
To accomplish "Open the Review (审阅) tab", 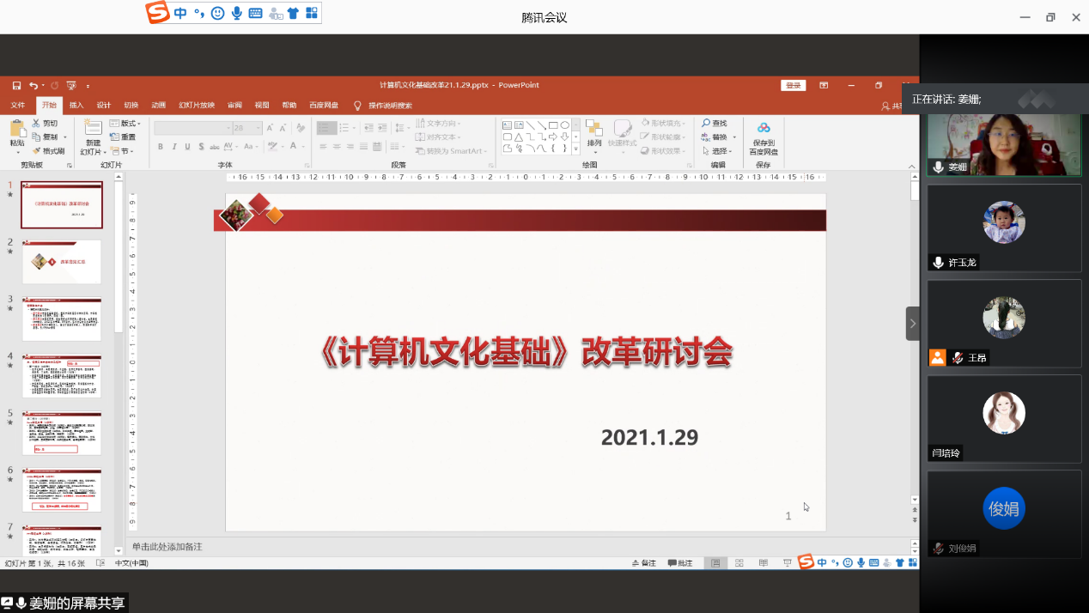I will tap(234, 106).
